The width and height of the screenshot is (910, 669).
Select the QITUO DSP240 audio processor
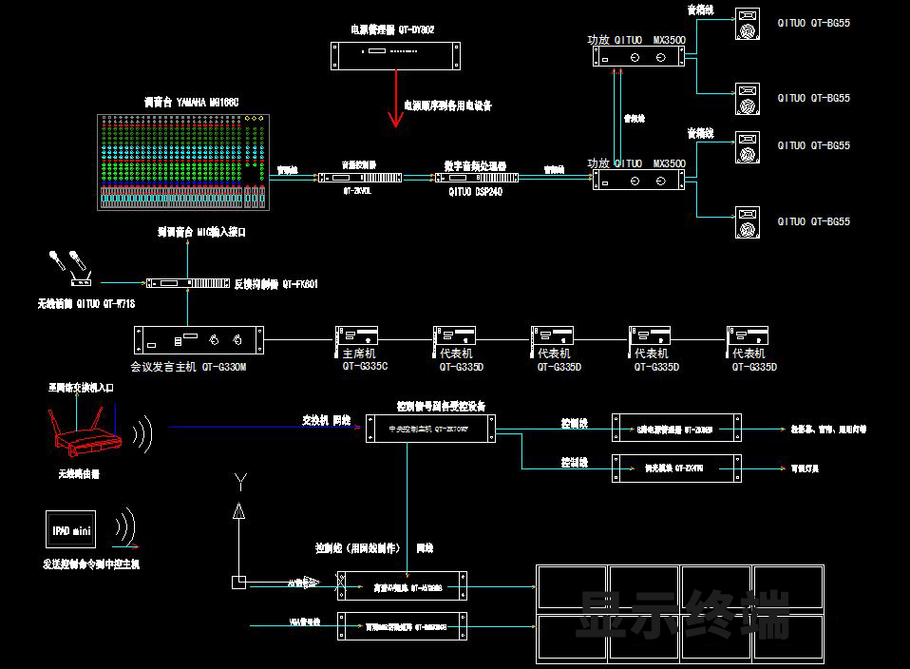pyautogui.click(x=480, y=178)
